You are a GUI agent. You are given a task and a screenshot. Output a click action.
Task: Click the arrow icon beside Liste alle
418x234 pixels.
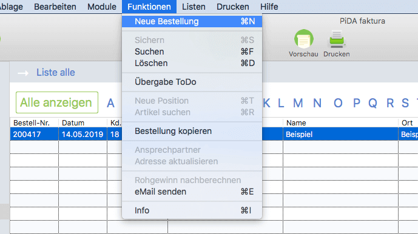pos(23,73)
